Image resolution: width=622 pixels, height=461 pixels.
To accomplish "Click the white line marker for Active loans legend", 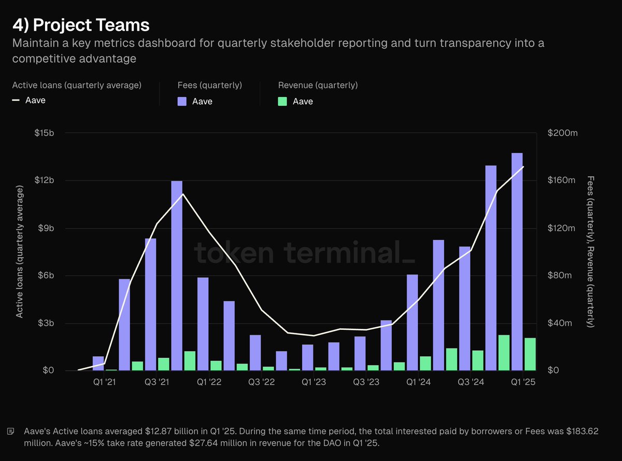I will tap(16, 100).
